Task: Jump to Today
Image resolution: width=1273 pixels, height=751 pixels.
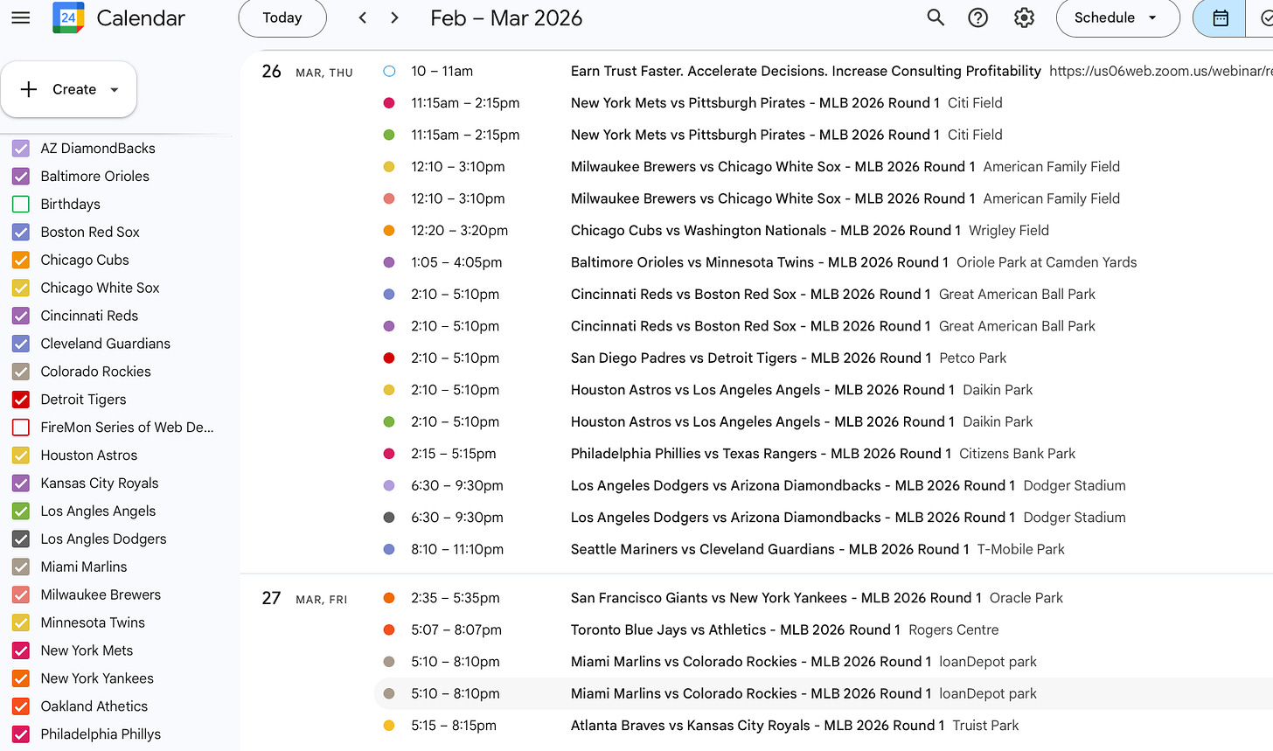Action: 282,17
